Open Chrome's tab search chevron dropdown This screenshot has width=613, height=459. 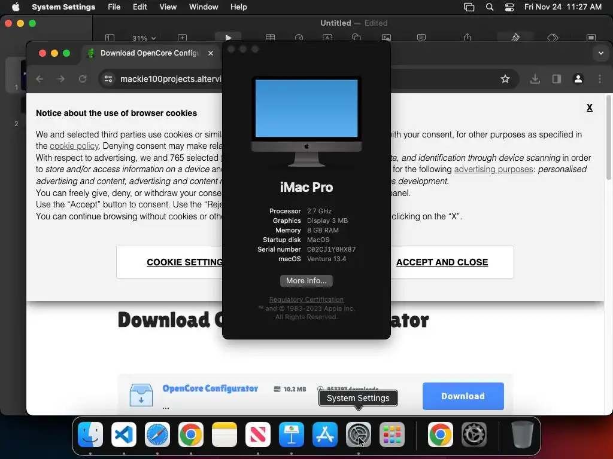(x=601, y=53)
